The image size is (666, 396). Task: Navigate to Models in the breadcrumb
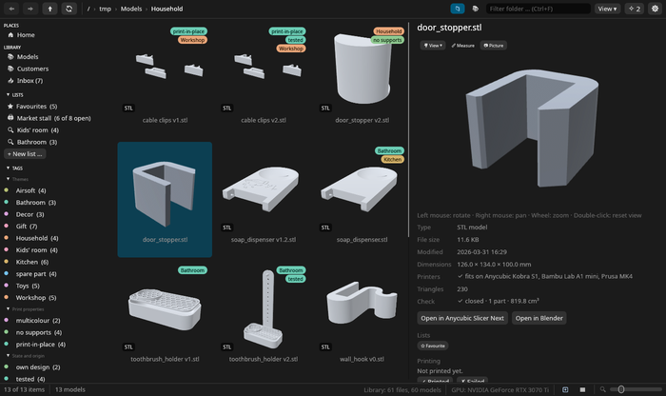coord(131,9)
